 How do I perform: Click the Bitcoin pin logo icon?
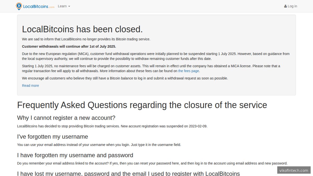(x=19, y=6)
